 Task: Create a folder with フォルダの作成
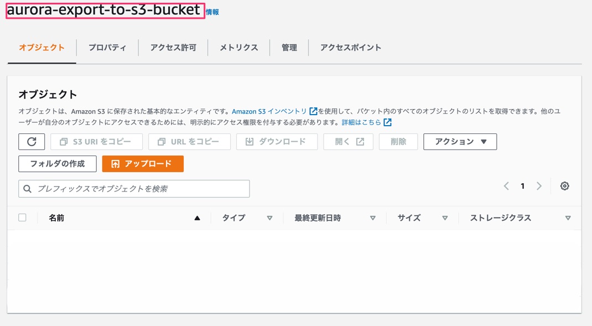click(x=56, y=164)
